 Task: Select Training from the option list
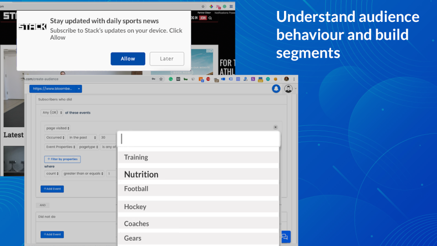pyautogui.click(x=198, y=157)
